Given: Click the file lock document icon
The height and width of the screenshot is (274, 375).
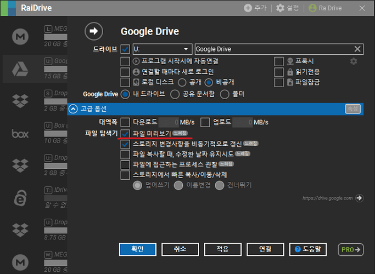Looking at the screenshot, I should point(290,82).
